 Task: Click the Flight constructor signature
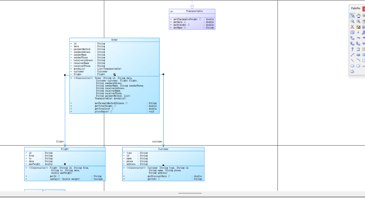click(x=69, y=170)
